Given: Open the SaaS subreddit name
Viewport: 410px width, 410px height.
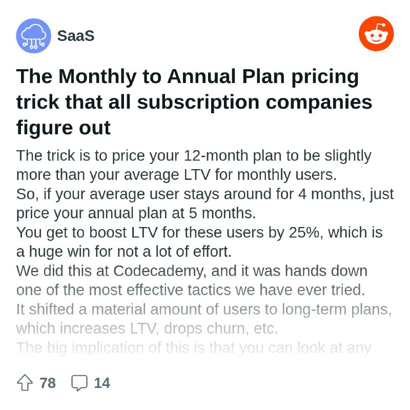Looking at the screenshot, I should click(76, 36).
